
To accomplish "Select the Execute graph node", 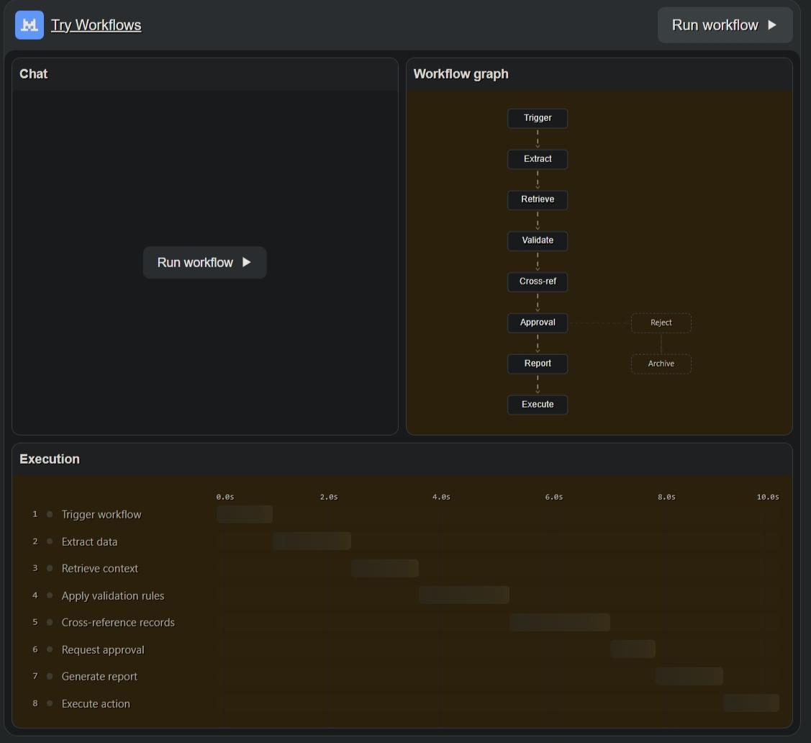I will click(x=538, y=405).
